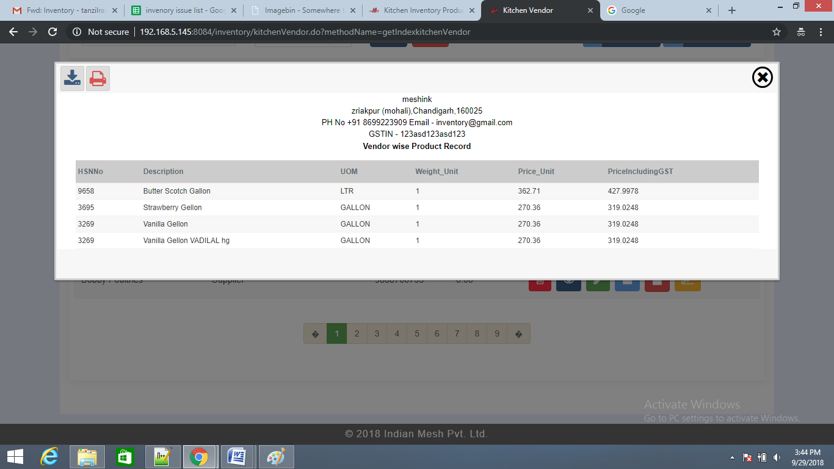
Task: Click GST price 427.9978
Action: [623, 191]
